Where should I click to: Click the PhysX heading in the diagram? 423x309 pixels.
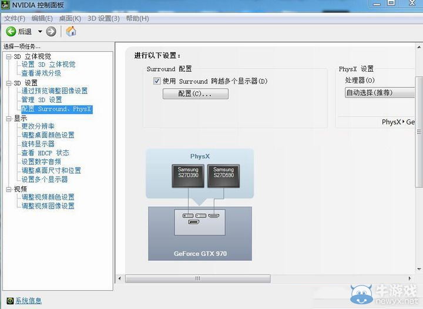(x=200, y=156)
